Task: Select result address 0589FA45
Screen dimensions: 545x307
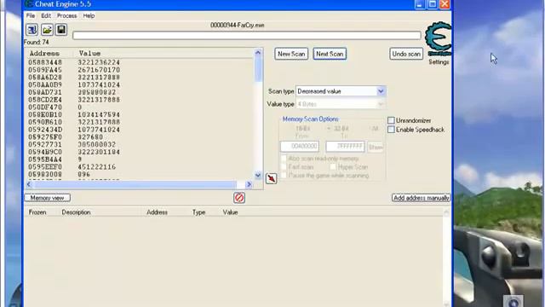Action: [45, 70]
